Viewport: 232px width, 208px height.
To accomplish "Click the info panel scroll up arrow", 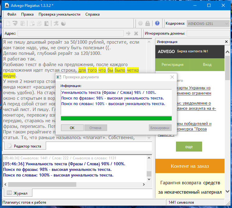I will pos(227,52).
